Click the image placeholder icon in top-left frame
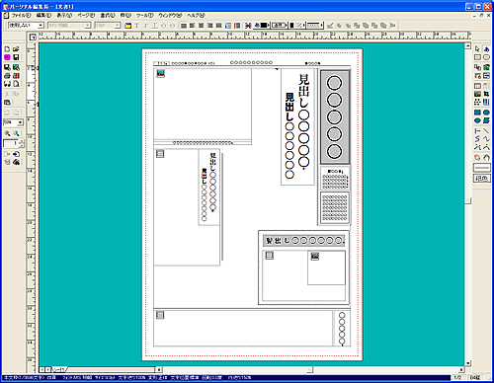This screenshot has width=494, height=383. (x=160, y=73)
